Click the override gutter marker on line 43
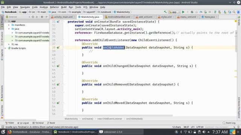This screenshot has height=135, width=241. pos(58,66)
